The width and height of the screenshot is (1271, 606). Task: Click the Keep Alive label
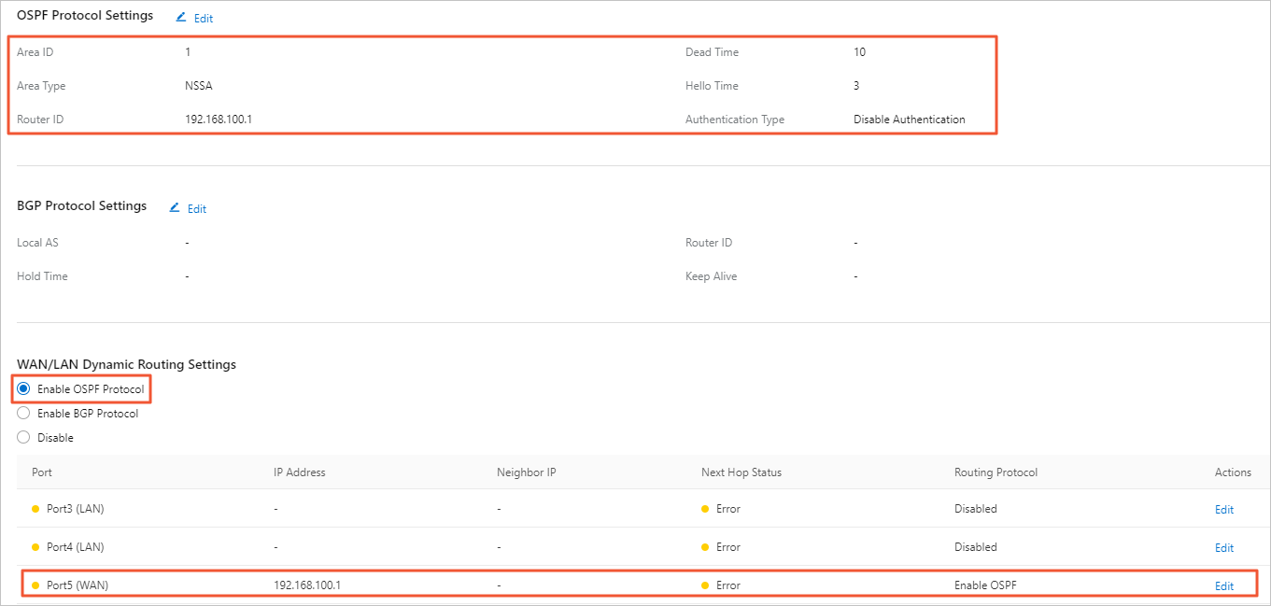[x=711, y=276]
